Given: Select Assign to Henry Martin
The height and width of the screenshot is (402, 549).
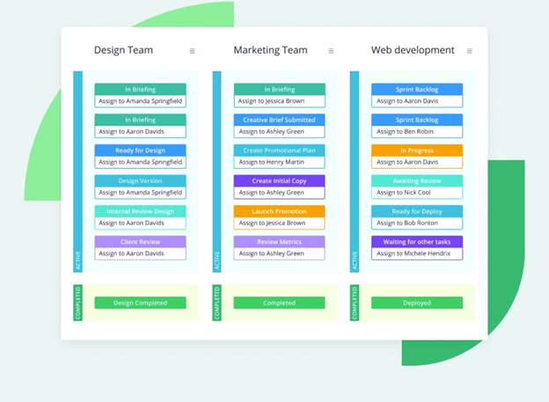Looking at the screenshot, I should coord(280,162).
